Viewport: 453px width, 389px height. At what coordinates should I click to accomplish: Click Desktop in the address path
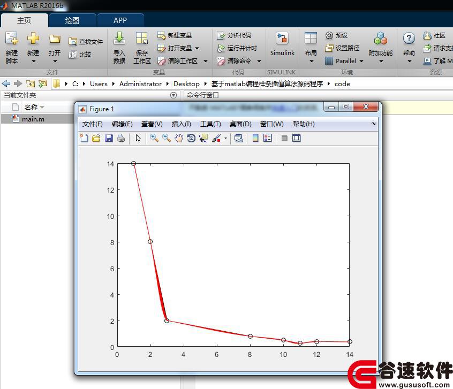pos(186,84)
